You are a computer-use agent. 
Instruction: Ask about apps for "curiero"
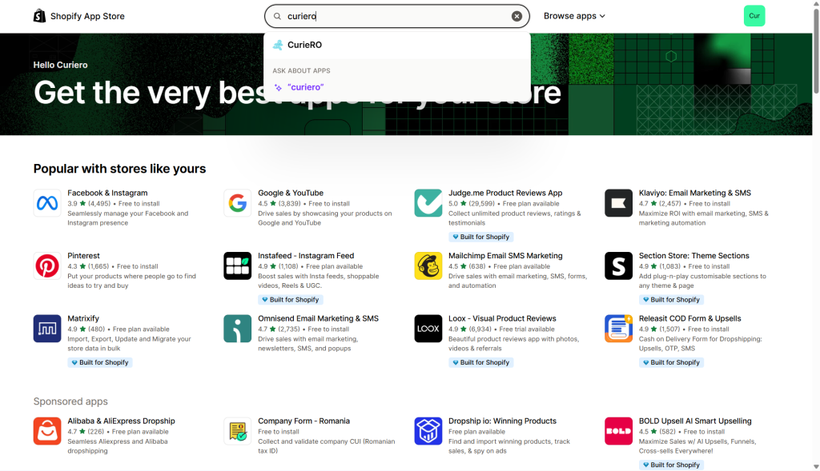point(397,87)
